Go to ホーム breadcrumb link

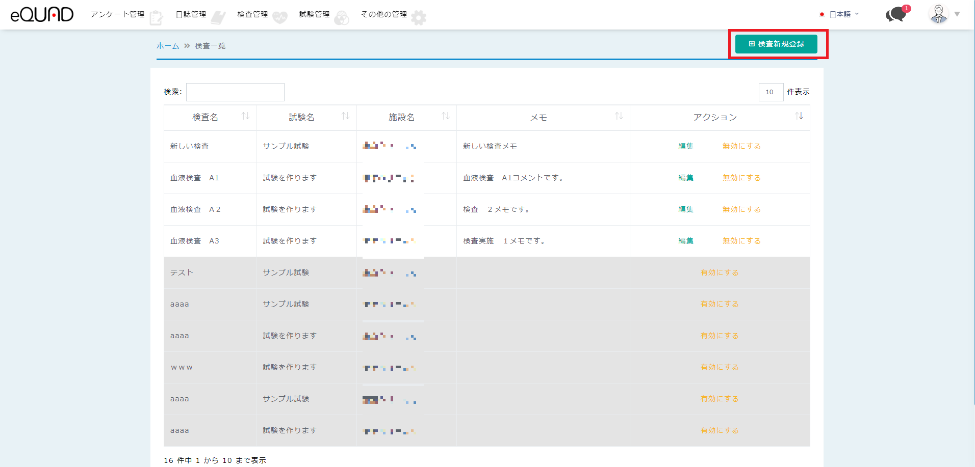click(167, 46)
